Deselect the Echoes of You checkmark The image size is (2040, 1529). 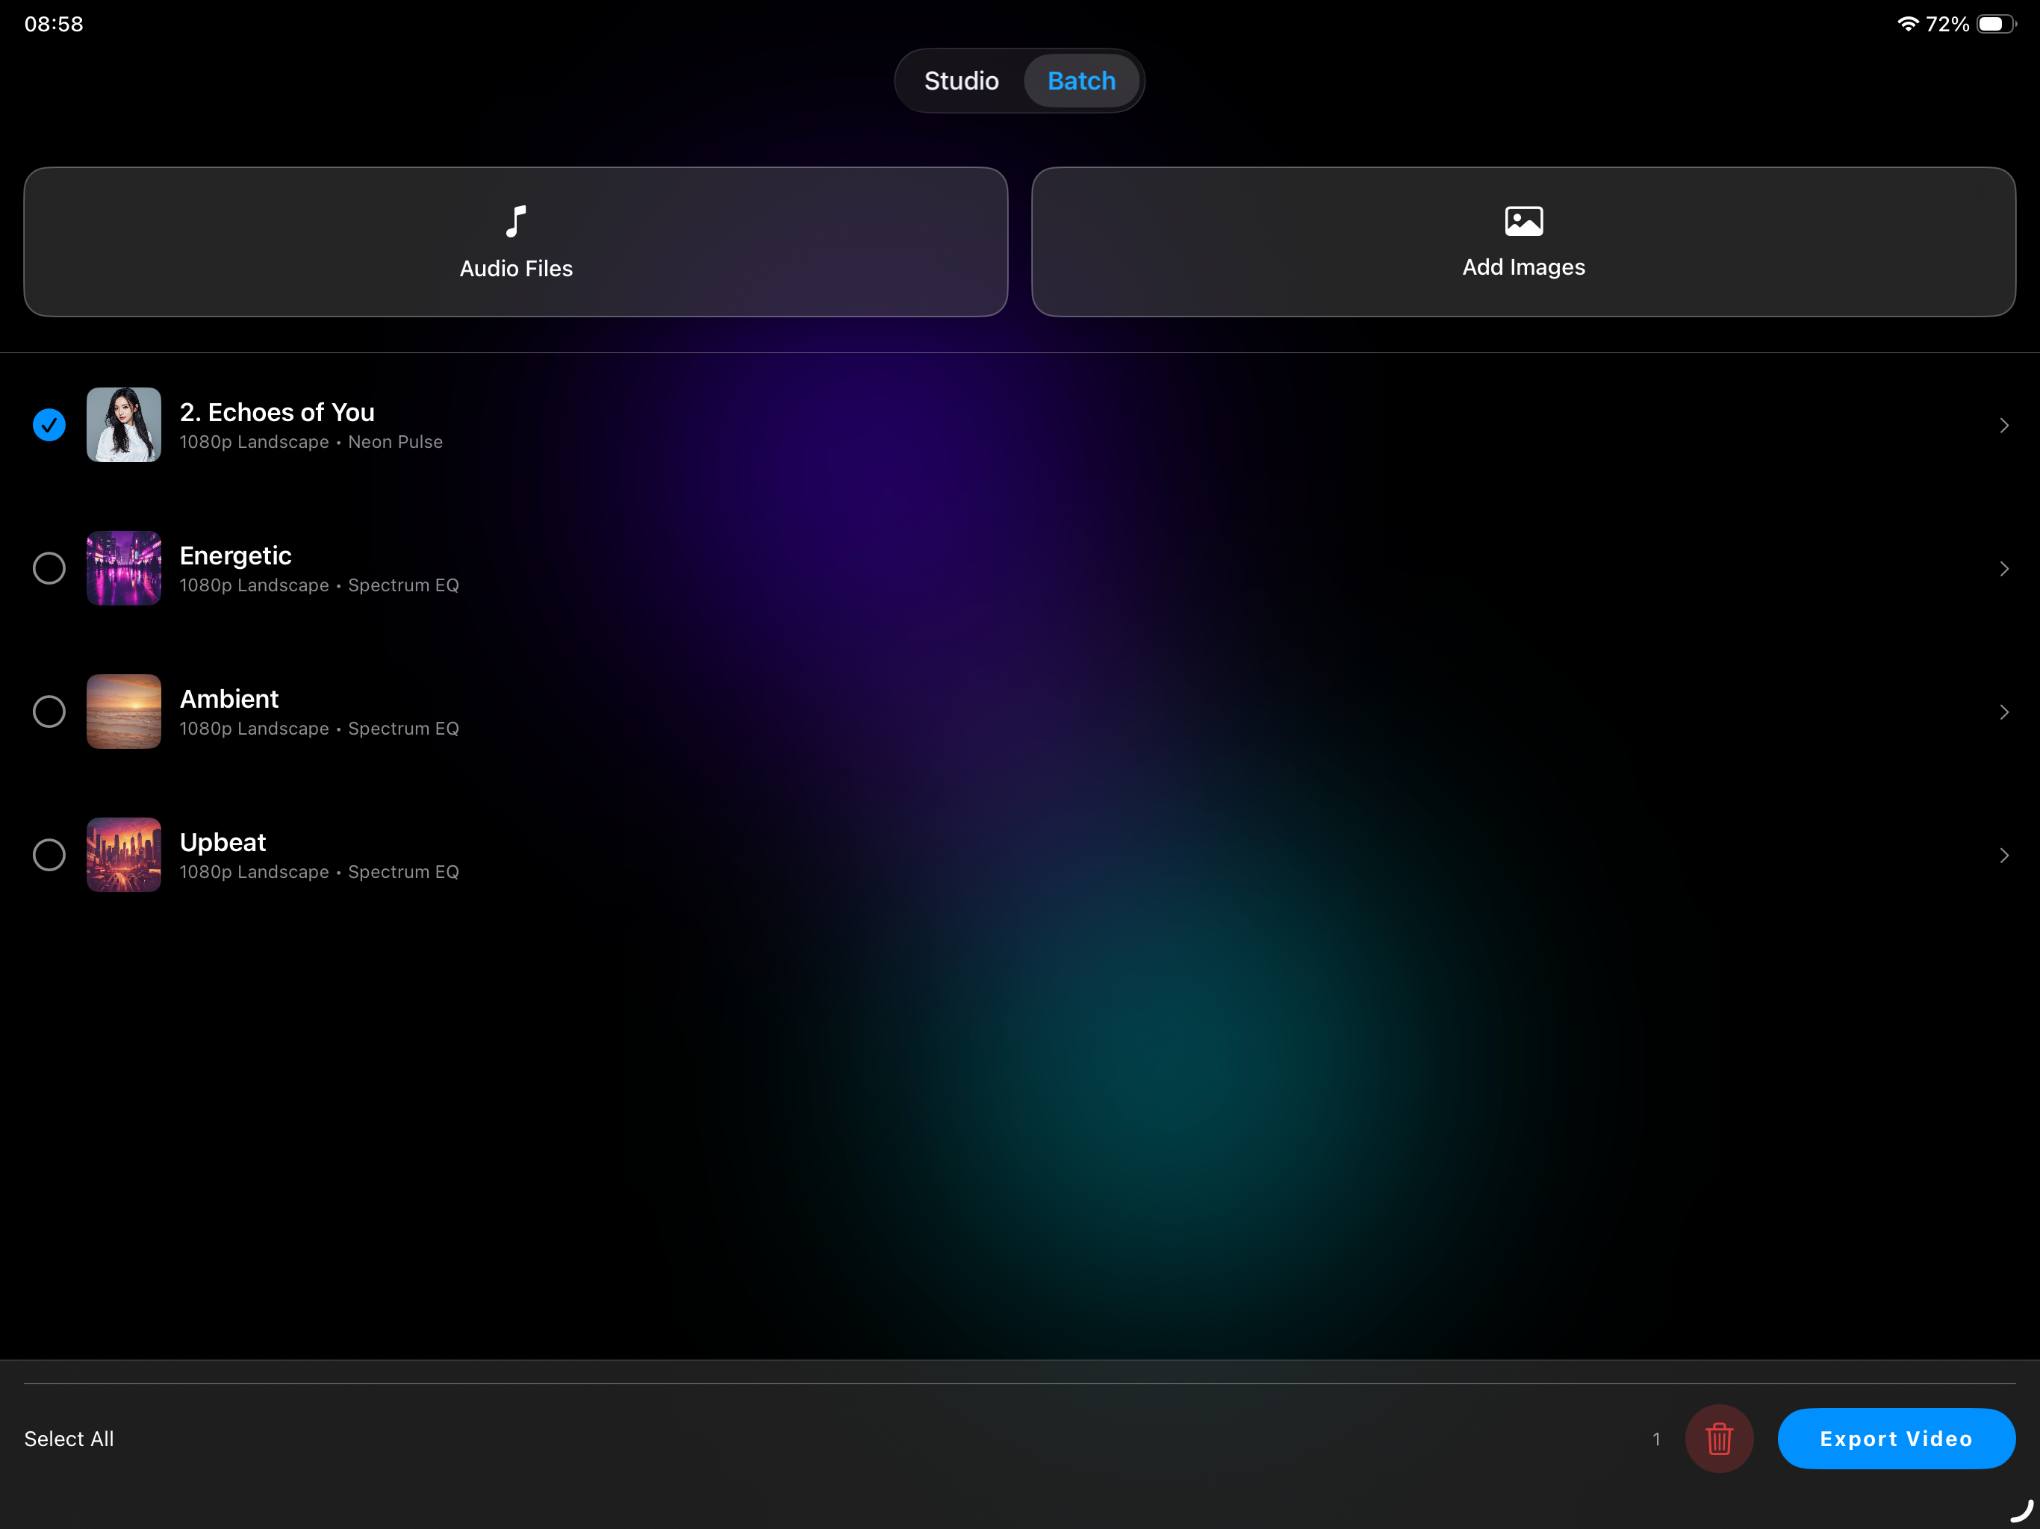tap(49, 425)
